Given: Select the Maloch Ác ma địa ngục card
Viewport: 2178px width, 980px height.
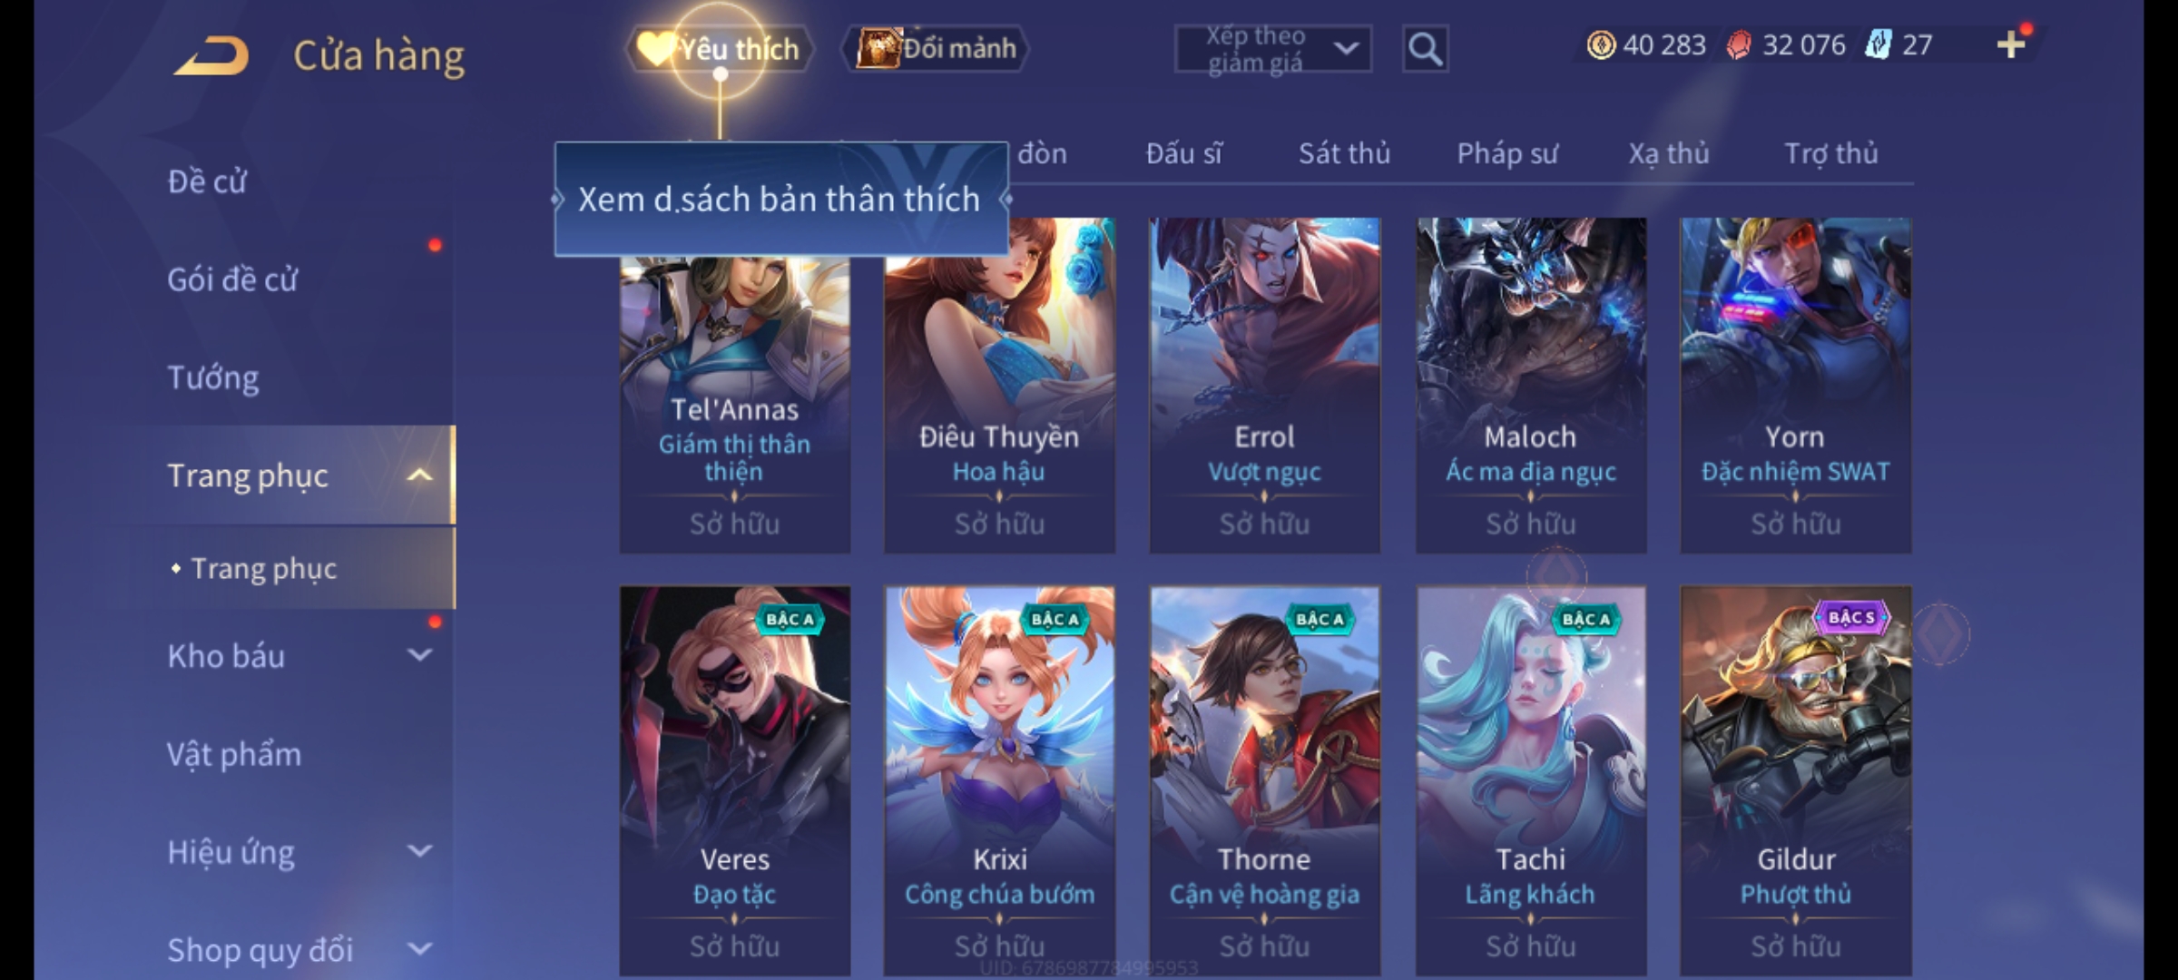Looking at the screenshot, I should [x=1531, y=385].
